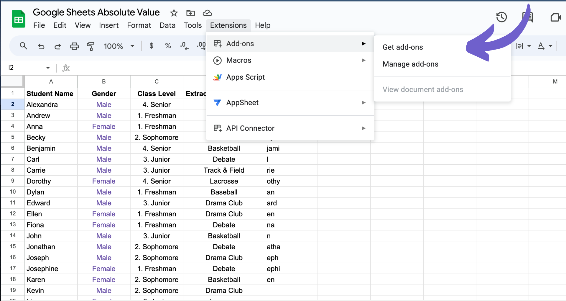The height and width of the screenshot is (301, 566).
Task: Undo the last action
Action: pos(41,46)
